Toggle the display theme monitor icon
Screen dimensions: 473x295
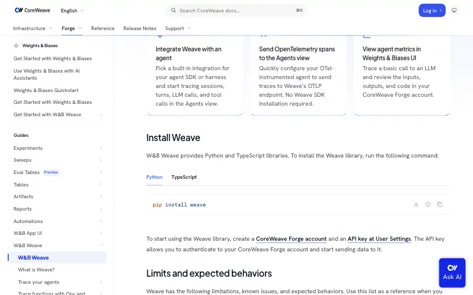[x=454, y=11]
